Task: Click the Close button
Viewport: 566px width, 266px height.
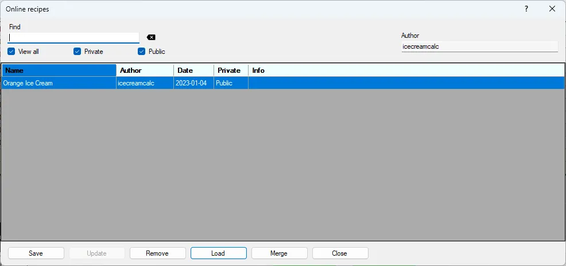Action: pos(340,253)
